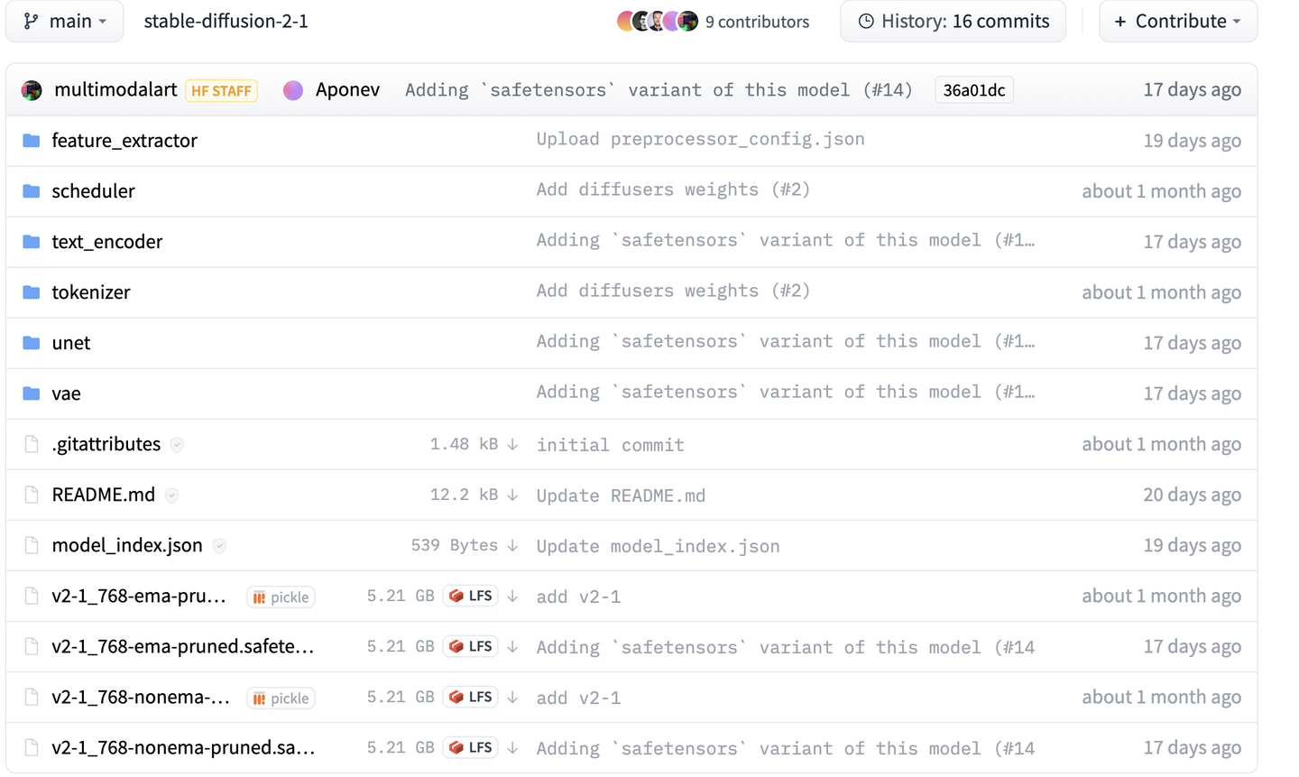Click the HF STAFF badge
The width and height of the screenshot is (1299, 777).
click(221, 90)
